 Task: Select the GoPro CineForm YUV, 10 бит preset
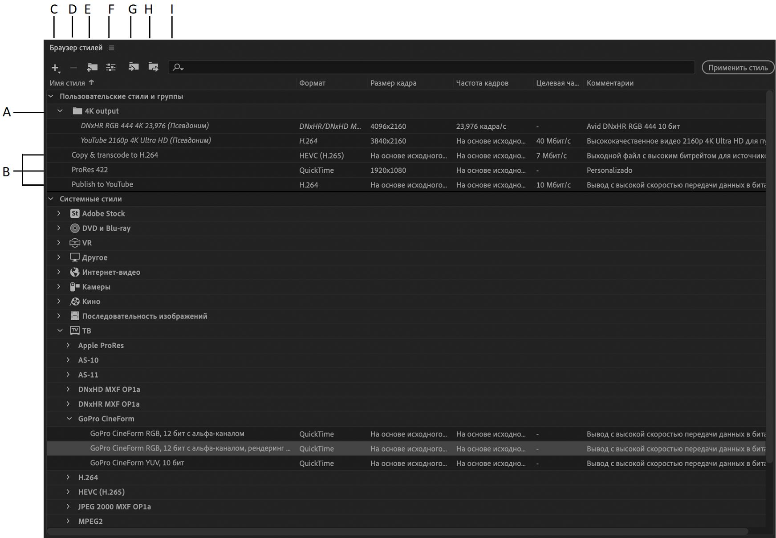pyautogui.click(x=137, y=463)
